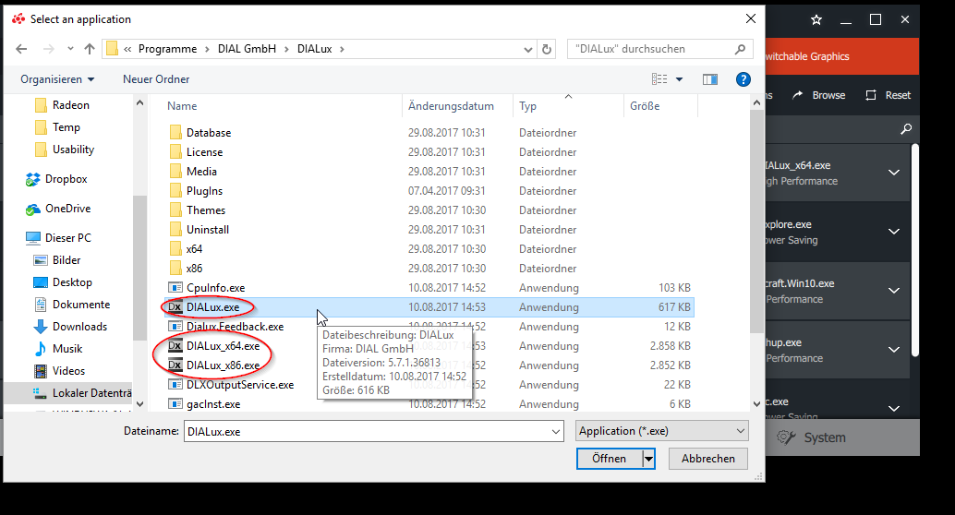Click Browse in Radeon settings window
This screenshot has height=515, width=955.
click(x=818, y=95)
